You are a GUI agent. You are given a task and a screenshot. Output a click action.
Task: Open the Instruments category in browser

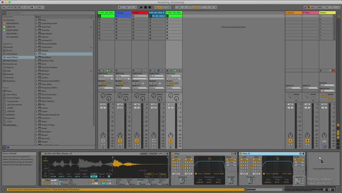(x=12, y=54)
